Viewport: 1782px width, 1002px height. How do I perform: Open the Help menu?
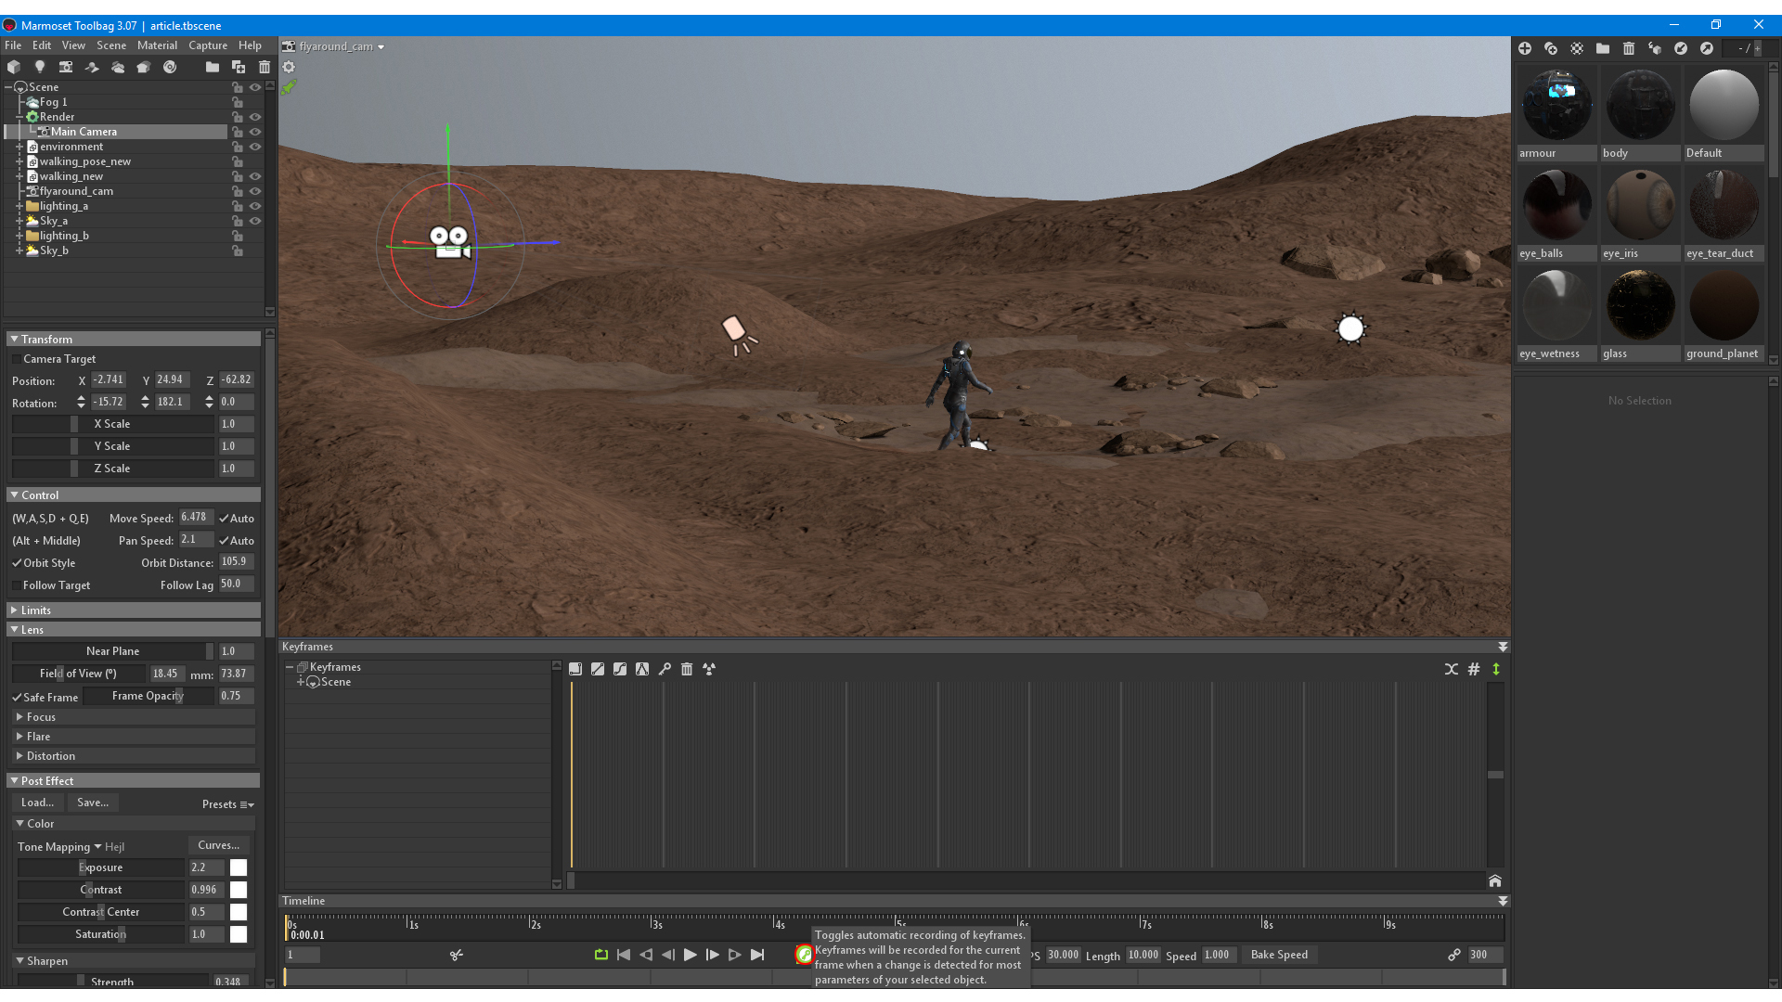coord(250,45)
